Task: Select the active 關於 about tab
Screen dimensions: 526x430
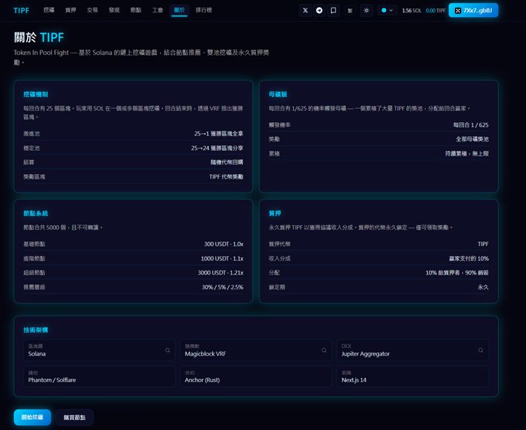Action: point(179,10)
